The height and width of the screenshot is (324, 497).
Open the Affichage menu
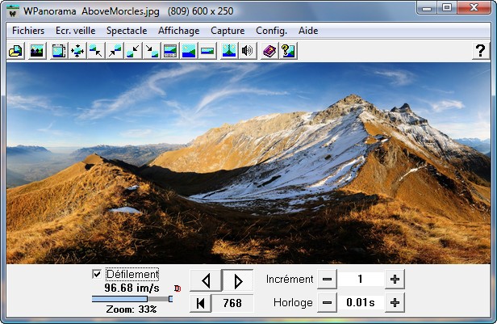click(x=179, y=31)
